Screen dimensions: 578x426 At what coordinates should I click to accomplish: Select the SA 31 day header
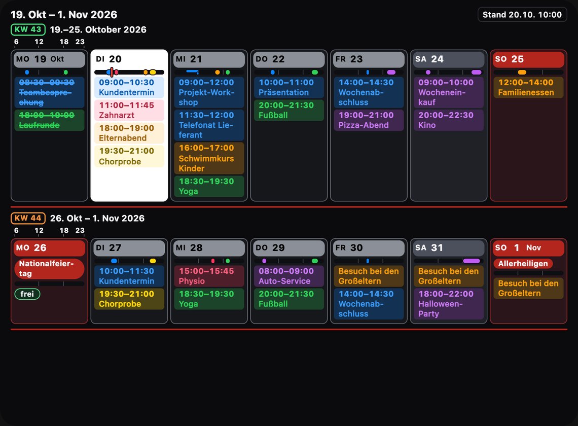(449, 248)
